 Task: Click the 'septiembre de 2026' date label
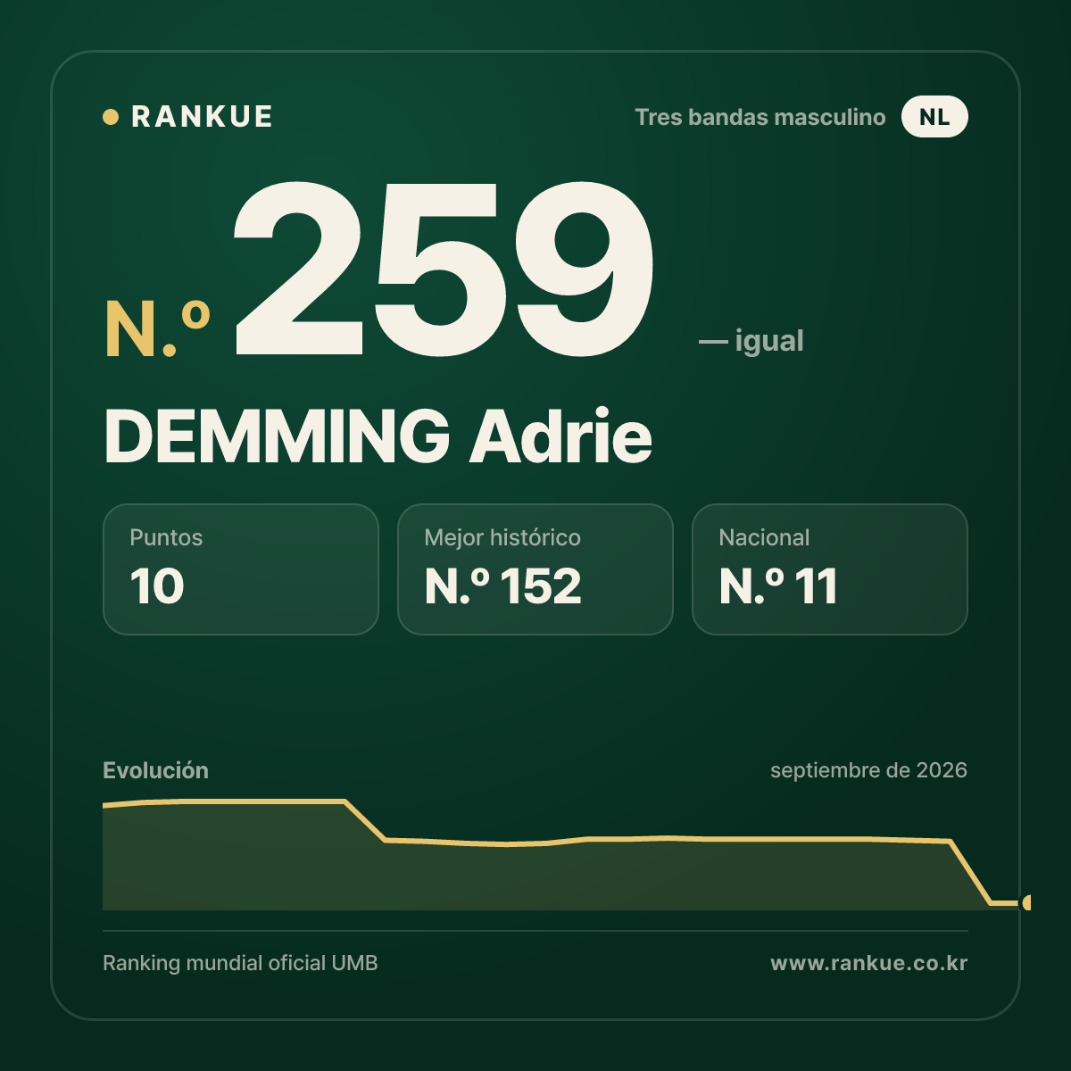pyautogui.click(x=869, y=770)
